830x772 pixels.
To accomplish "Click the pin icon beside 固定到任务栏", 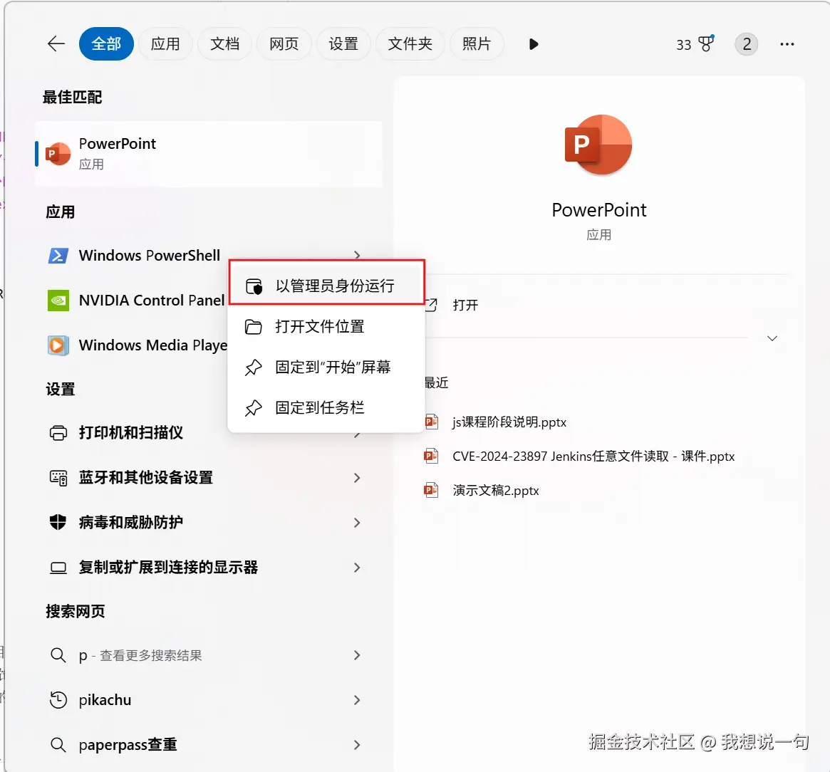I will pyautogui.click(x=254, y=408).
